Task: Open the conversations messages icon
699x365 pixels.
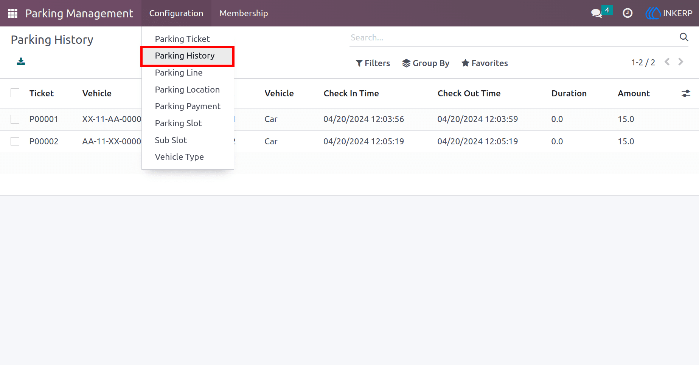Action: [x=596, y=13]
